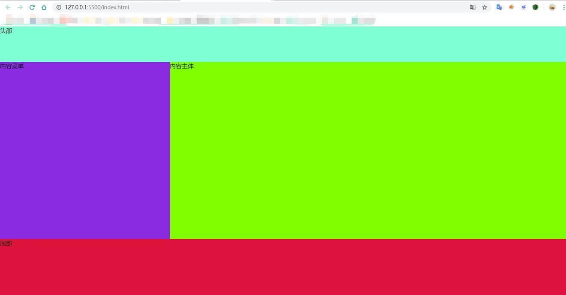Viewport: 566px width, 295px height.
Task: Open the Chrome three-dot menu
Action: (x=563, y=7)
